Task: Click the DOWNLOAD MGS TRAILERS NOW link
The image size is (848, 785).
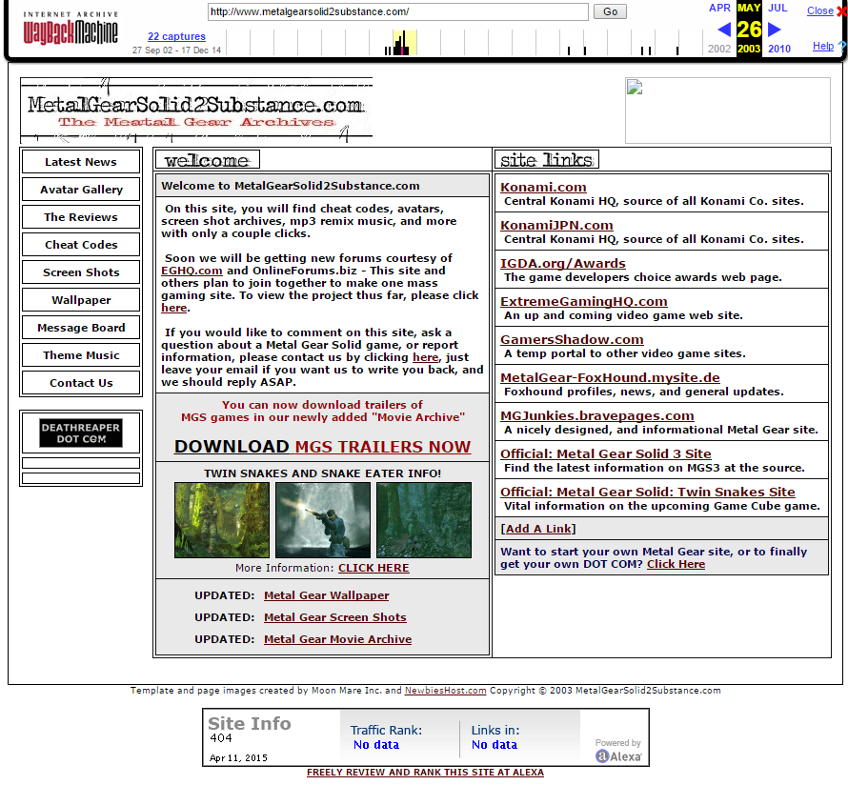Action: (x=322, y=447)
